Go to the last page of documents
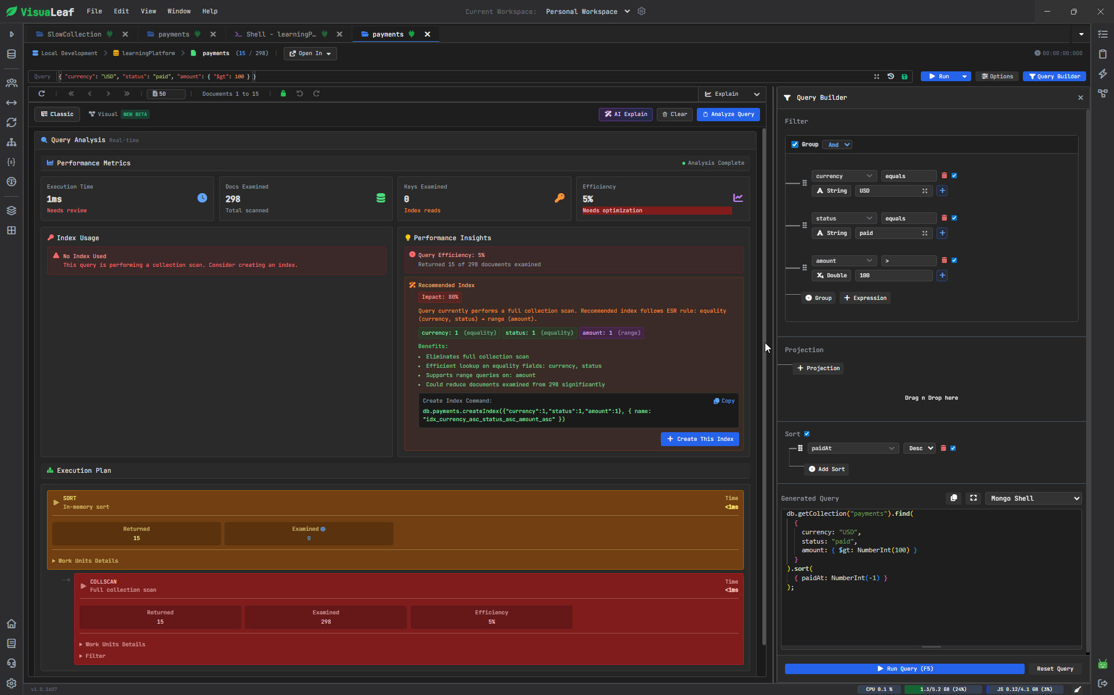 point(126,93)
